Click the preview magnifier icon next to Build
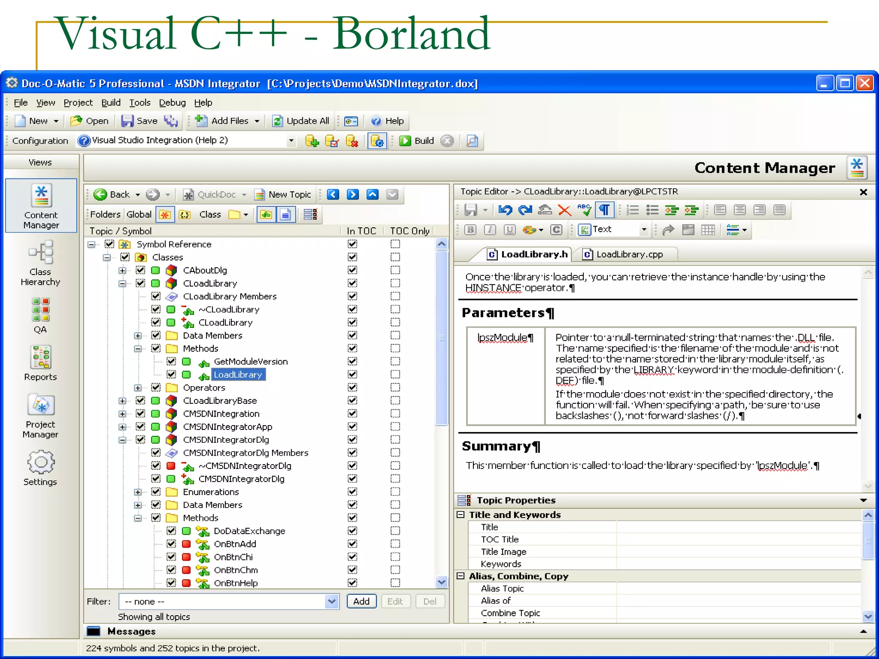This screenshot has width=879, height=659. [x=472, y=141]
